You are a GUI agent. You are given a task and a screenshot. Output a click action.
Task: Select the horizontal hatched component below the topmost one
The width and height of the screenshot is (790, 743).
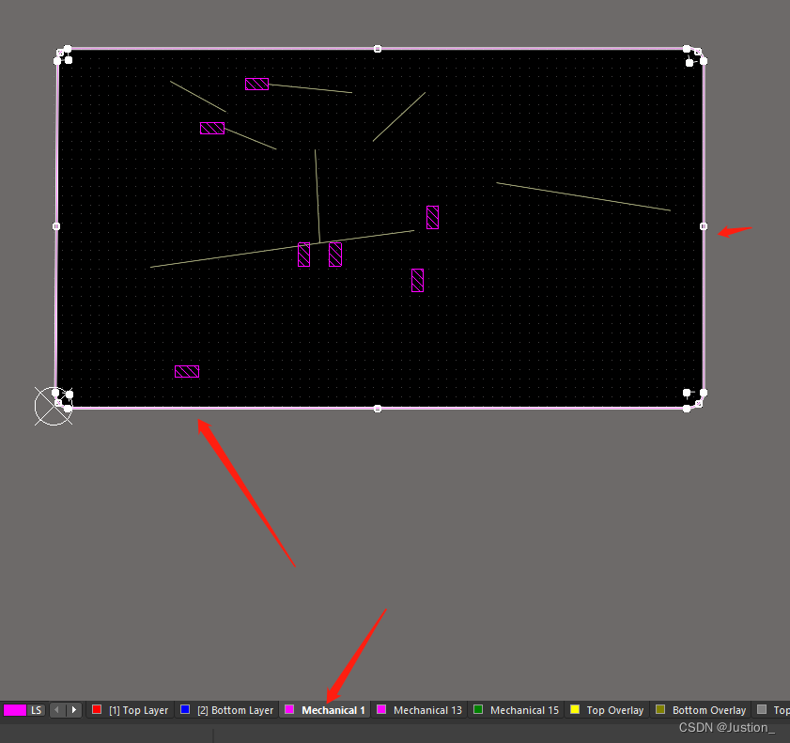coord(212,128)
